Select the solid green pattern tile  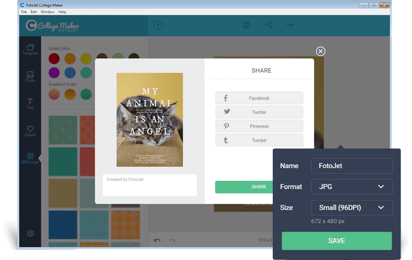pos(63,162)
